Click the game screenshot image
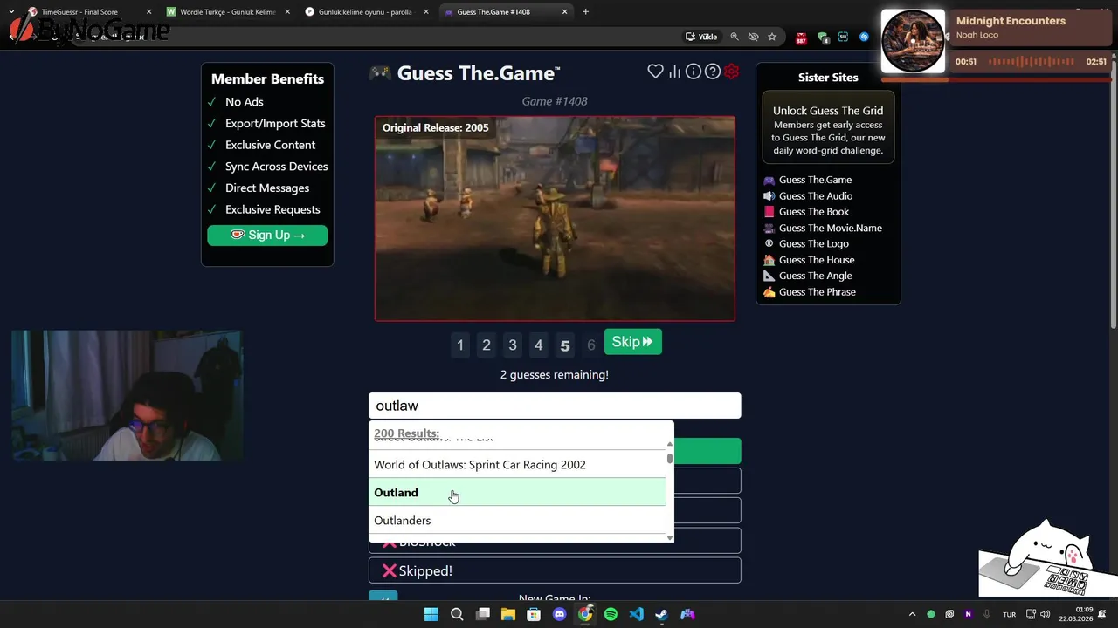This screenshot has height=628, width=1118. pyautogui.click(x=555, y=218)
